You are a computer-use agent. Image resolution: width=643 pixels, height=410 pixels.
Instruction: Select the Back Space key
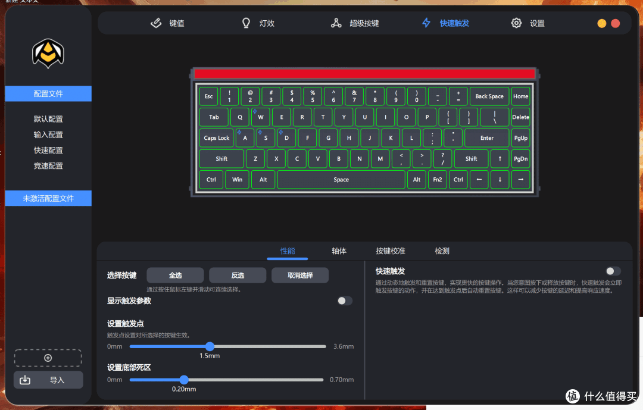click(489, 96)
